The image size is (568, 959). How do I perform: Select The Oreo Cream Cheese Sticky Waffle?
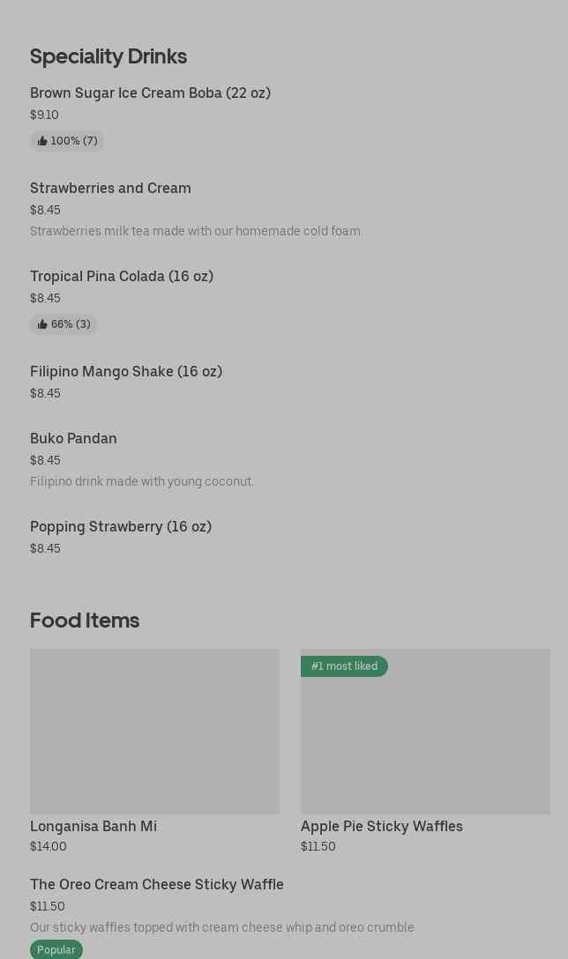(x=157, y=884)
